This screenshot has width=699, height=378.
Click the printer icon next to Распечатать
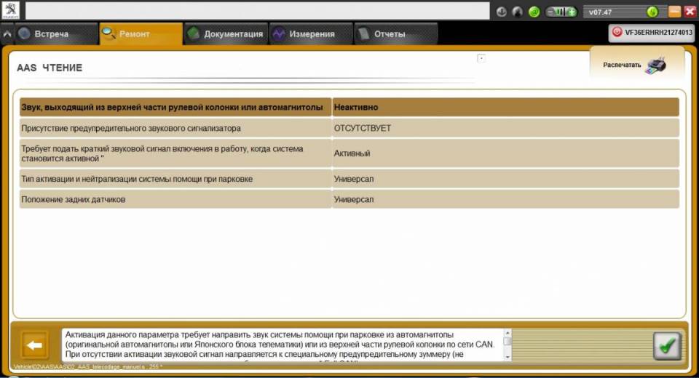point(657,65)
